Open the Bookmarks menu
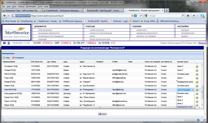 point(31,6)
